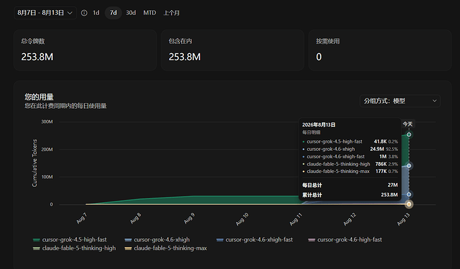Image resolution: width=460 pixels, height=269 pixels.
Task: Toggle cursor-grok-4.6-xhigh legend series
Action: tap(157, 240)
